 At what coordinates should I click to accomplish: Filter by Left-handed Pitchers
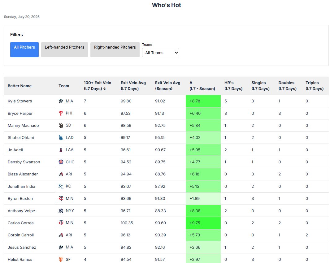click(x=64, y=50)
